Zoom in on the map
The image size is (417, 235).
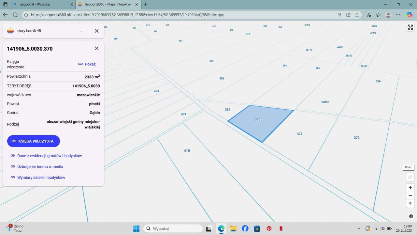click(x=410, y=188)
